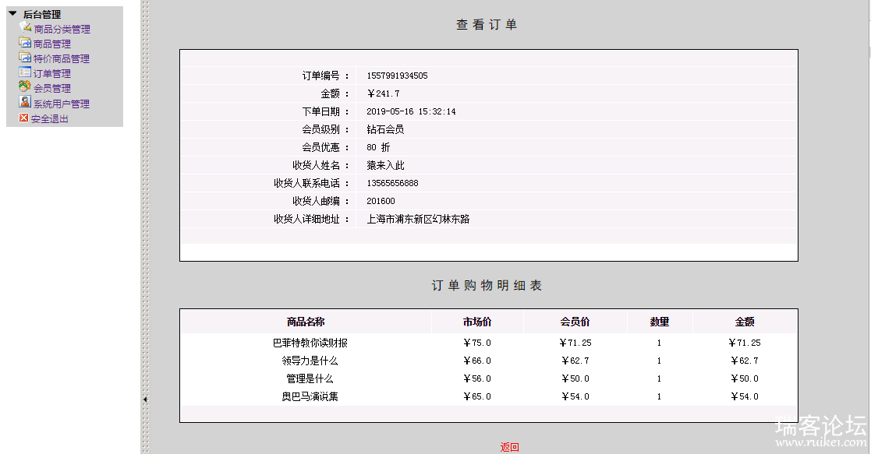Click product name 领导力是什么
The height and width of the screenshot is (454, 871).
[x=310, y=361]
